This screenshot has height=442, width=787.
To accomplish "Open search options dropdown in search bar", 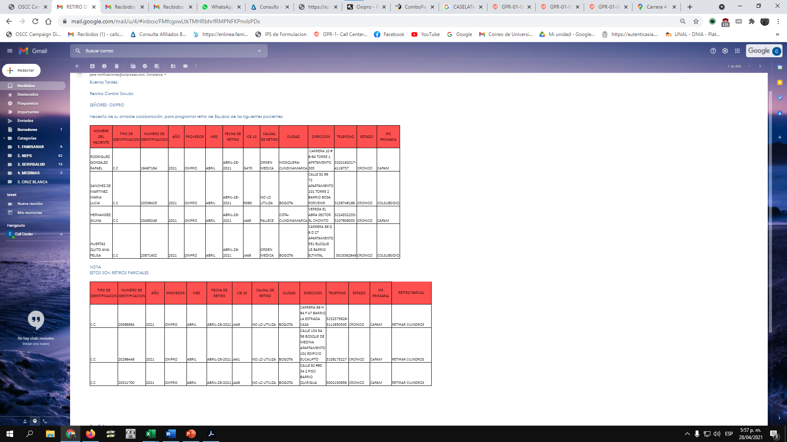I will pyautogui.click(x=259, y=51).
